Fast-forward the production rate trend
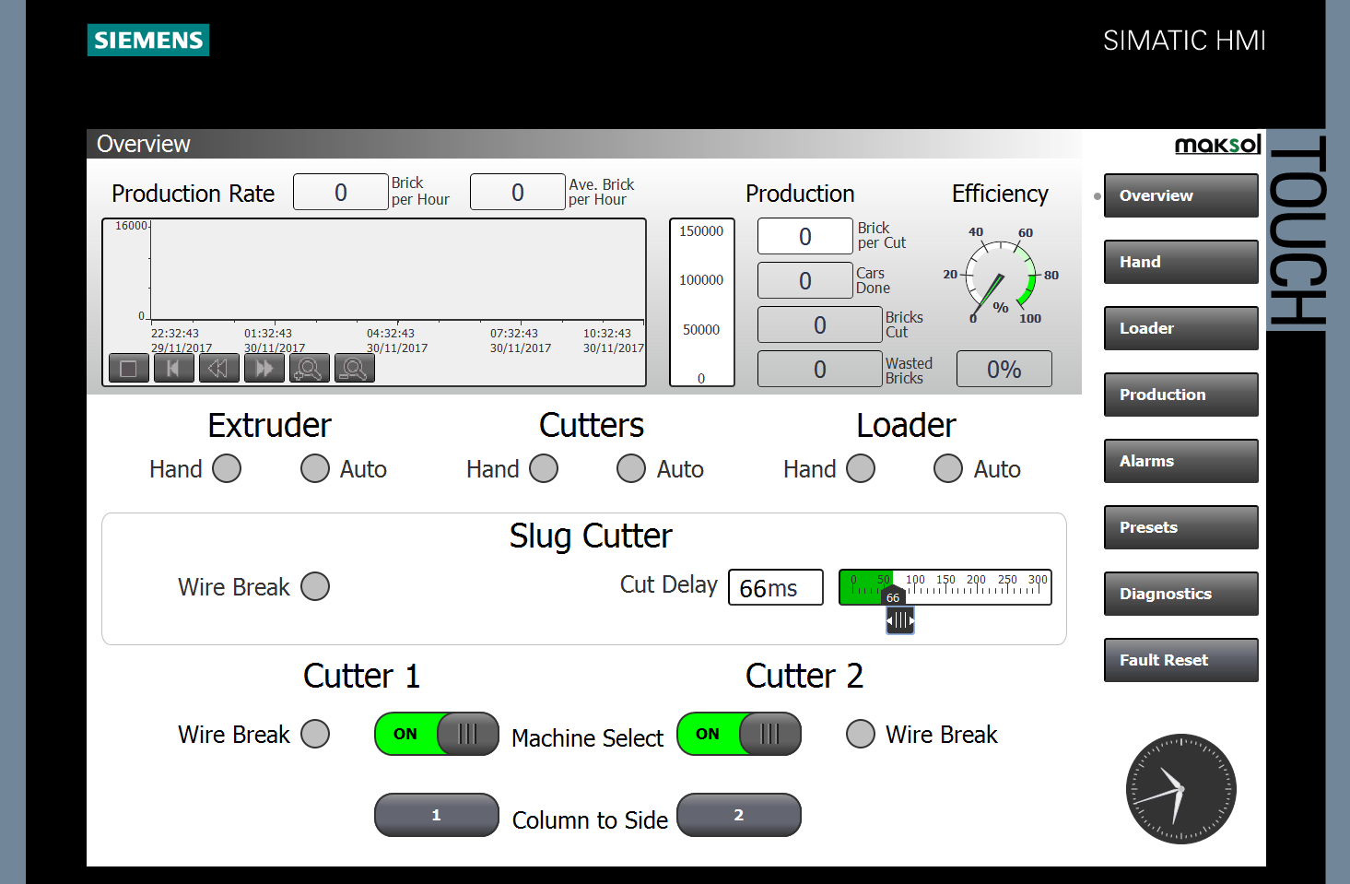 point(264,369)
